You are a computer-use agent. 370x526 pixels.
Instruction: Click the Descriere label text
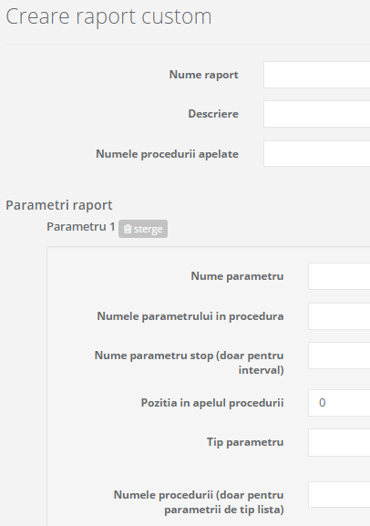pyautogui.click(x=213, y=114)
